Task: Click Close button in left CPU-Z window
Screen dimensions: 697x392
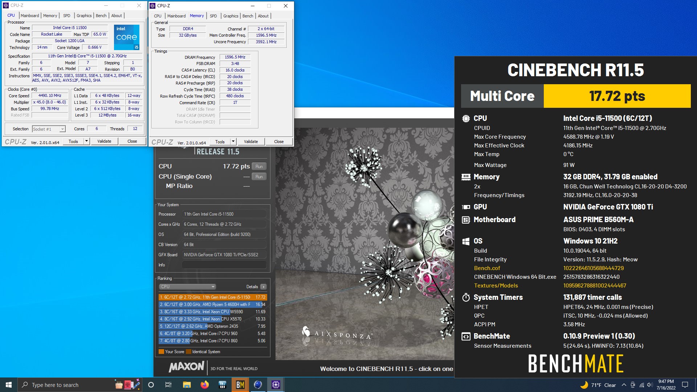Action: [132, 141]
